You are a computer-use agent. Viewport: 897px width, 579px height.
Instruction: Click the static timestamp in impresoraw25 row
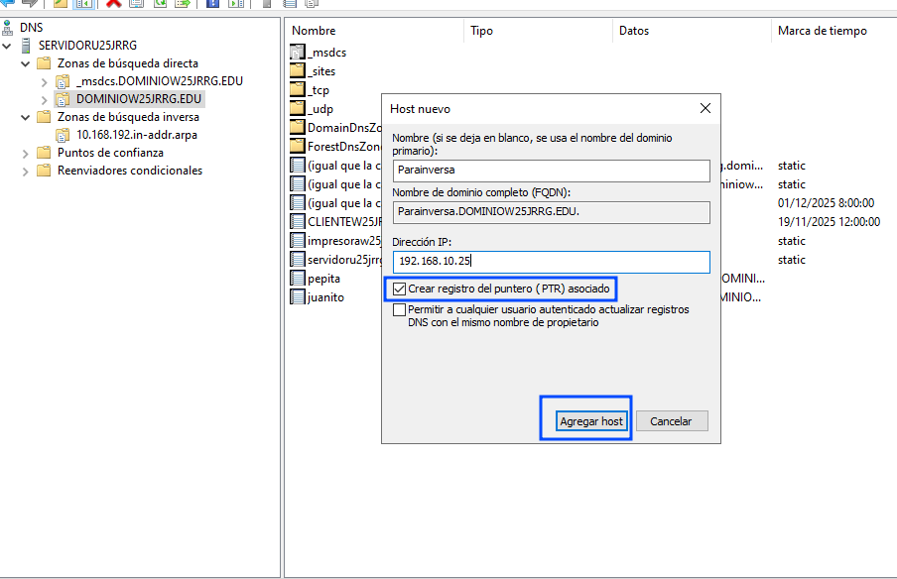point(792,241)
